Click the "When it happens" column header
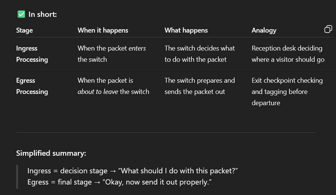Image resolution: width=336 pixels, height=195 pixels. pyautogui.click(x=103, y=30)
